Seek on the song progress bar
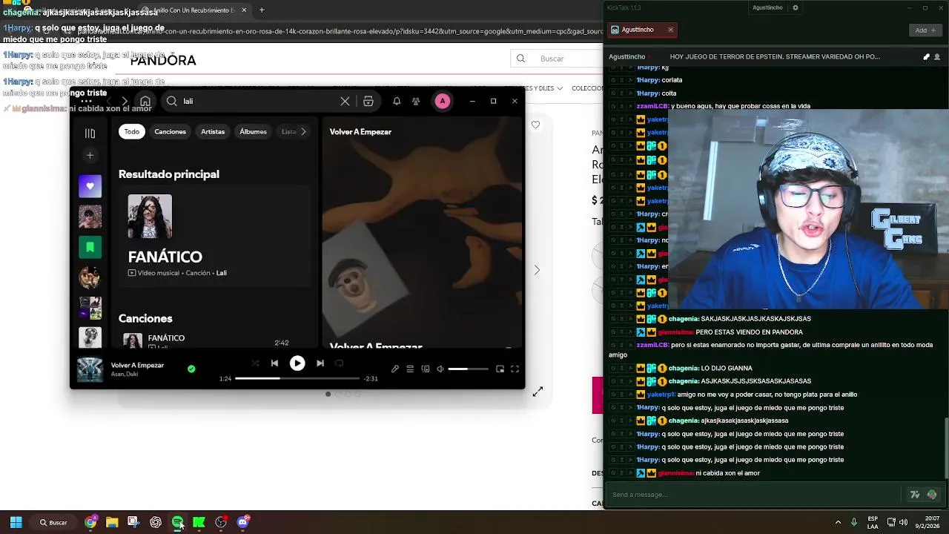Screen dimensions: 949x534 pos(297,378)
